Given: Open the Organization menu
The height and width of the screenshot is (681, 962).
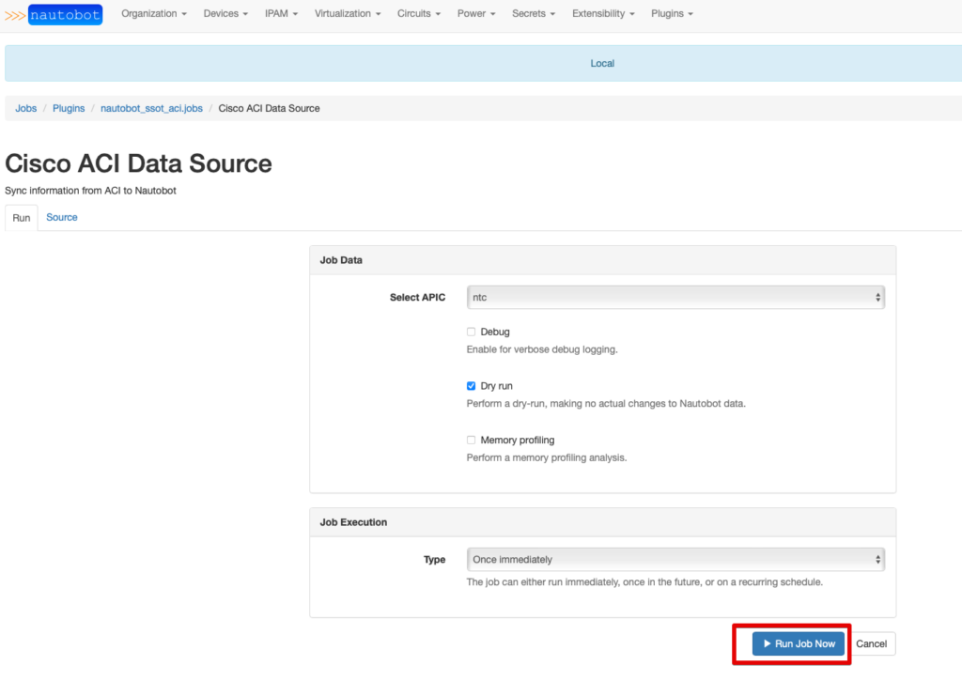Looking at the screenshot, I should 153,13.
